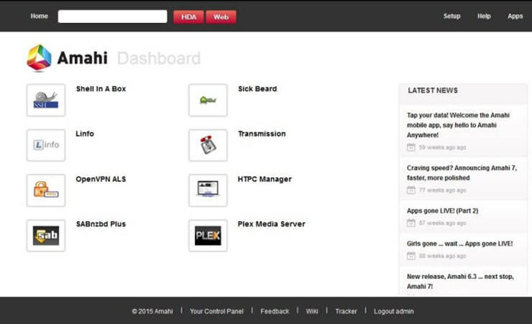The image size is (532, 324).
Task: Click the HDA search button
Action: (x=189, y=17)
